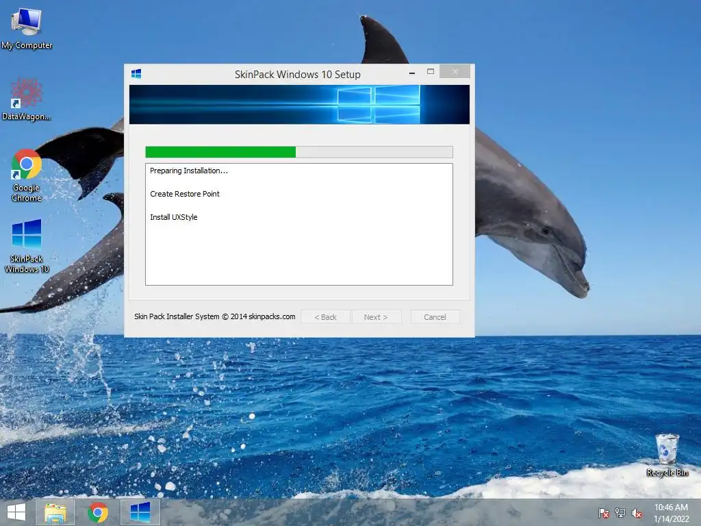This screenshot has height=526, width=701.
Task: Open Action Center flag tray icon
Action: coord(604,513)
